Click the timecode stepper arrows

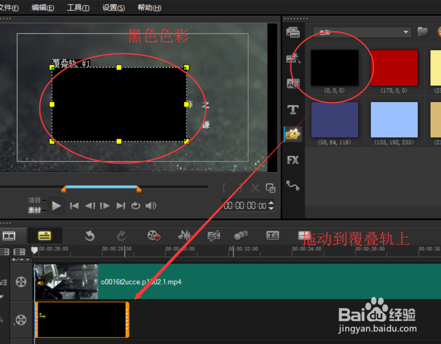271,206
